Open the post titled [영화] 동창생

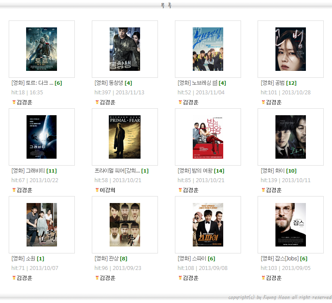tap(109, 83)
